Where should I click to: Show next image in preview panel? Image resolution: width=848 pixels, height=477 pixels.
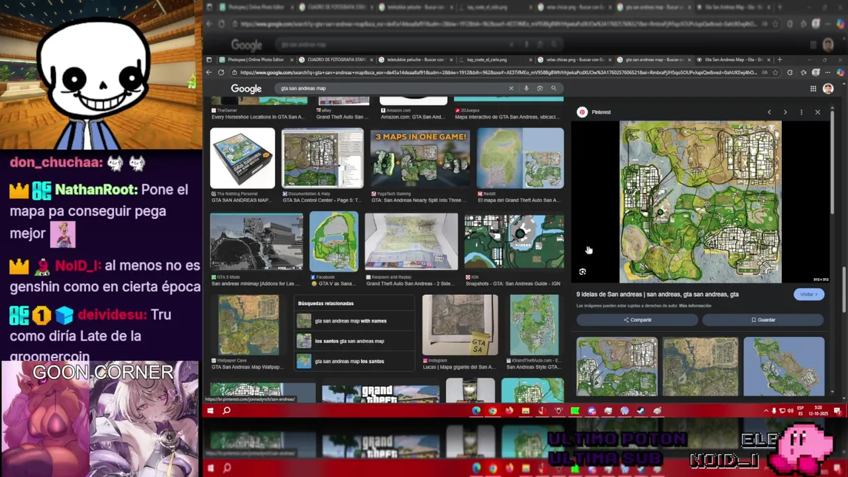tap(785, 112)
